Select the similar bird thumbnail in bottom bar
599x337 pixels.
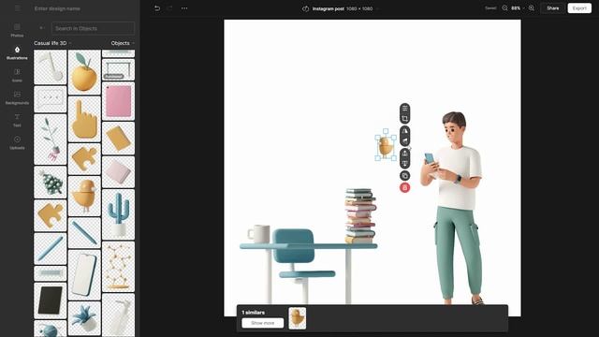[298, 318]
